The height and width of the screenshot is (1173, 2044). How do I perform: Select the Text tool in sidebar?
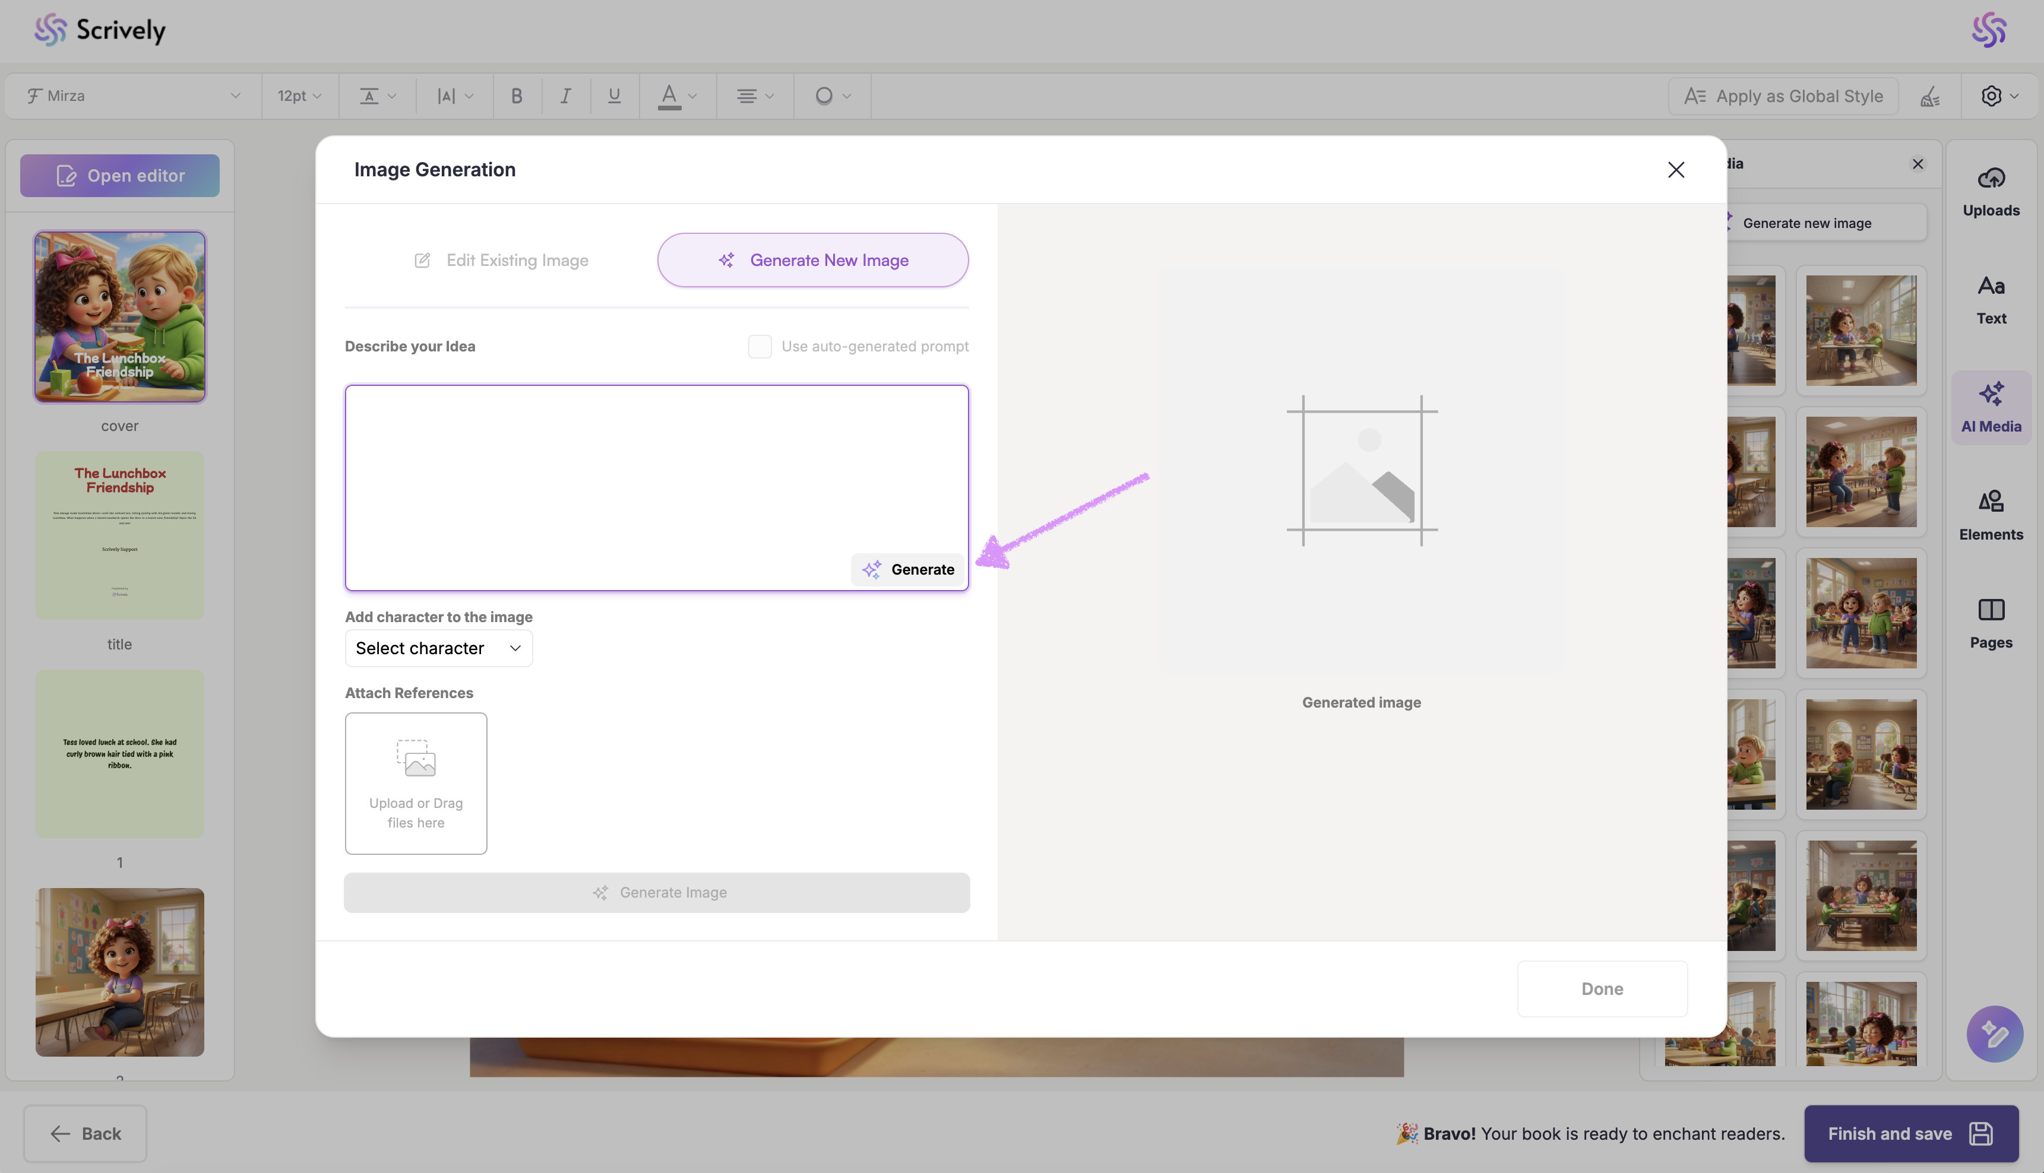[x=1990, y=300]
